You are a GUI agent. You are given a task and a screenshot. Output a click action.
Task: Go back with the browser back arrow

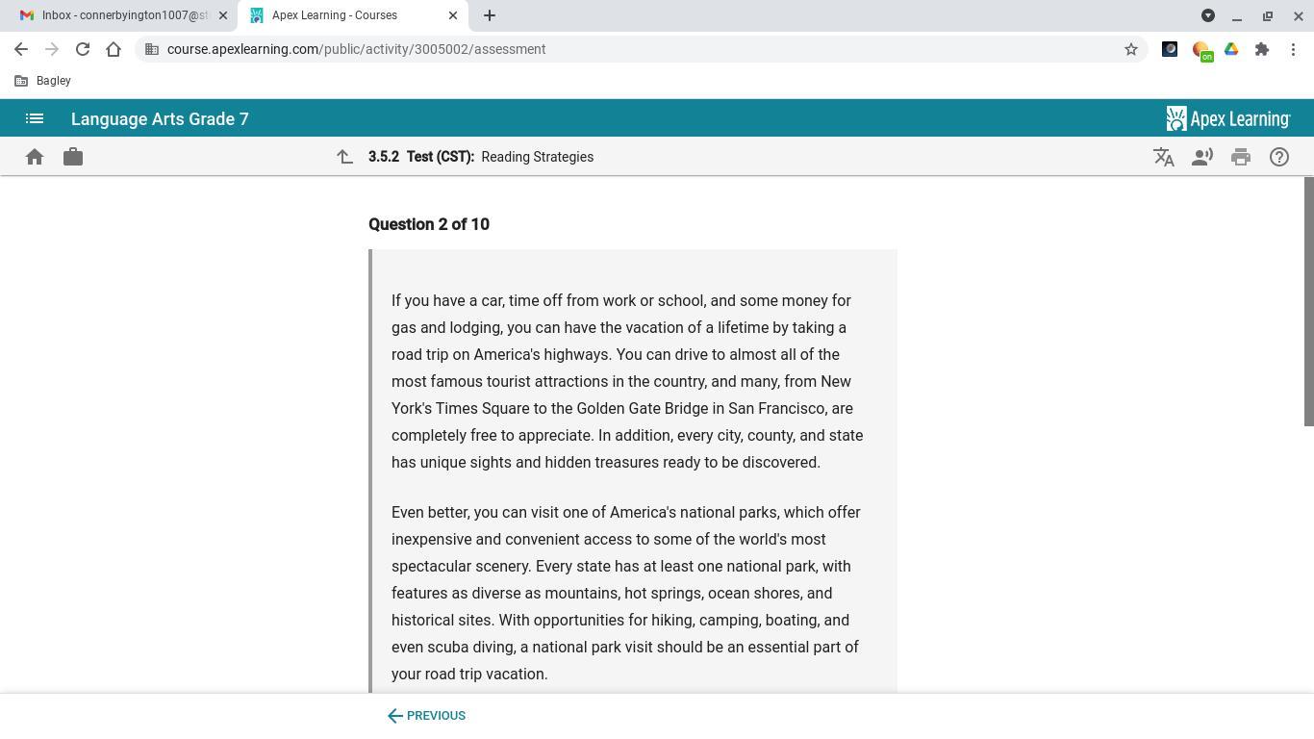[x=21, y=49]
